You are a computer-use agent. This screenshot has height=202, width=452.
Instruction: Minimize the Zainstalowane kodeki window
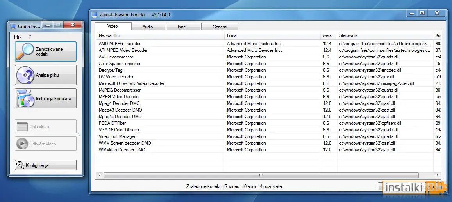pyautogui.click(x=412, y=13)
